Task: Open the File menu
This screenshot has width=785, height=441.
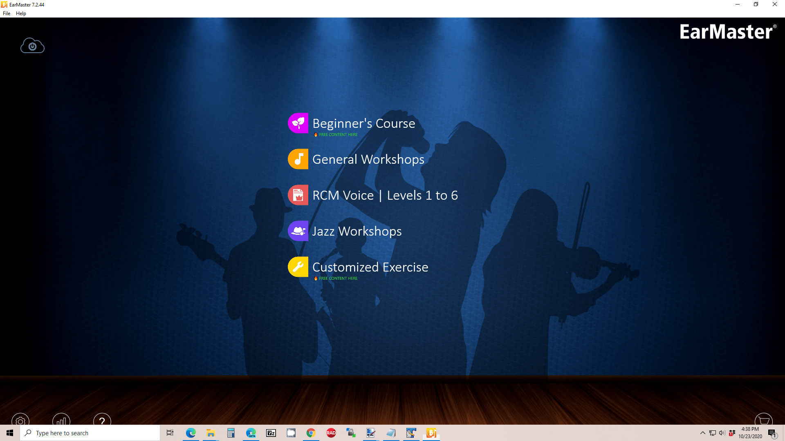Action: pos(7,13)
